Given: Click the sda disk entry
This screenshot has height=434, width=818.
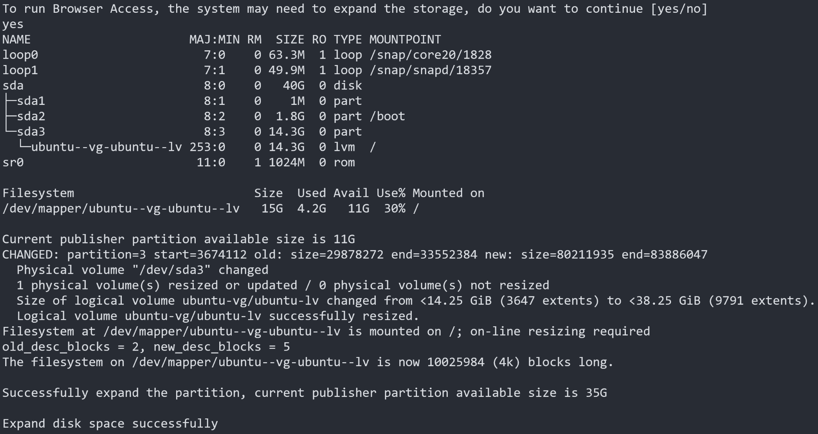Looking at the screenshot, I should click(13, 86).
